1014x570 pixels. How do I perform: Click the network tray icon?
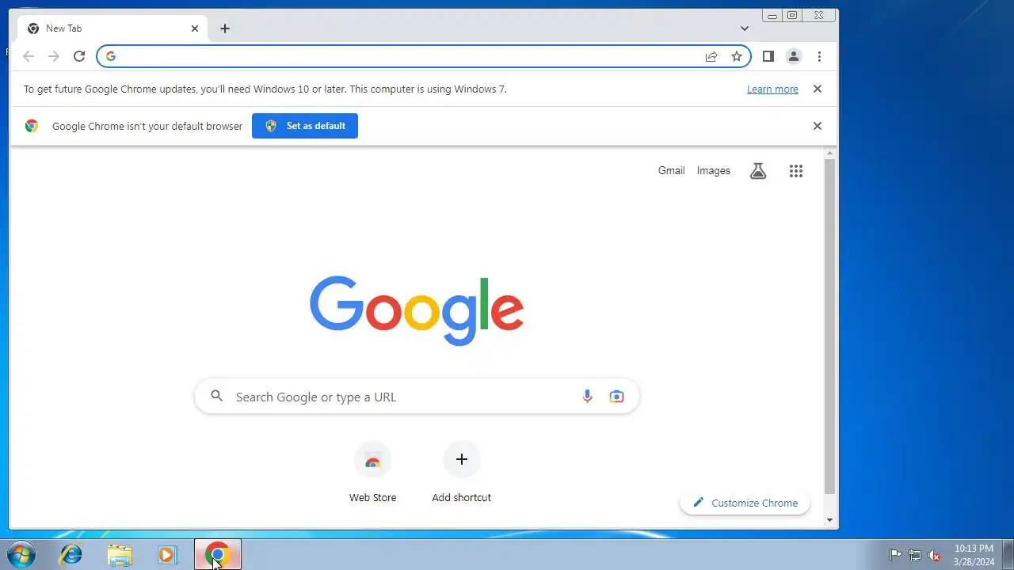point(915,555)
